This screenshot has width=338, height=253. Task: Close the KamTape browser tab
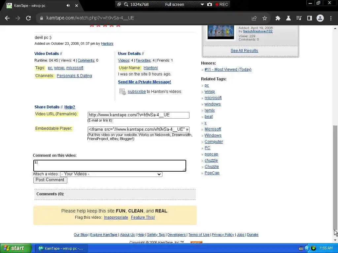click(77, 6)
